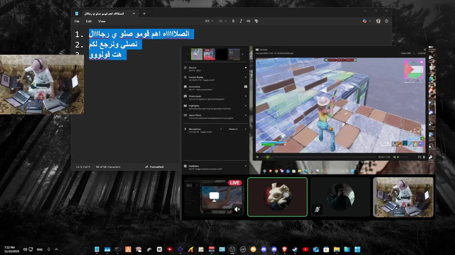The height and width of the screenshot is (255, 455).
Task: Open OBS Studio from the taskbar
Action: coord(232,249)
